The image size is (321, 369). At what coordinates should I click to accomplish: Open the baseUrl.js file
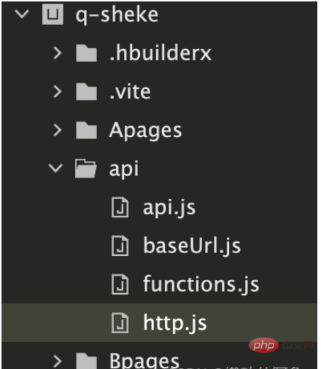192,246
